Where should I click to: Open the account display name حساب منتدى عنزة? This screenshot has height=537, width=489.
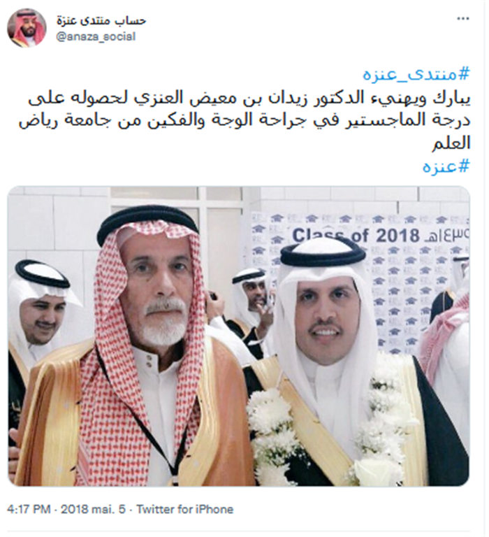point(101,20)
